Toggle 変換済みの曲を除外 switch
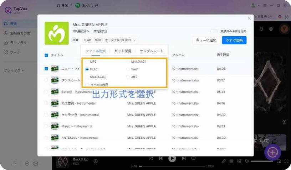 [x=214, y=31]
